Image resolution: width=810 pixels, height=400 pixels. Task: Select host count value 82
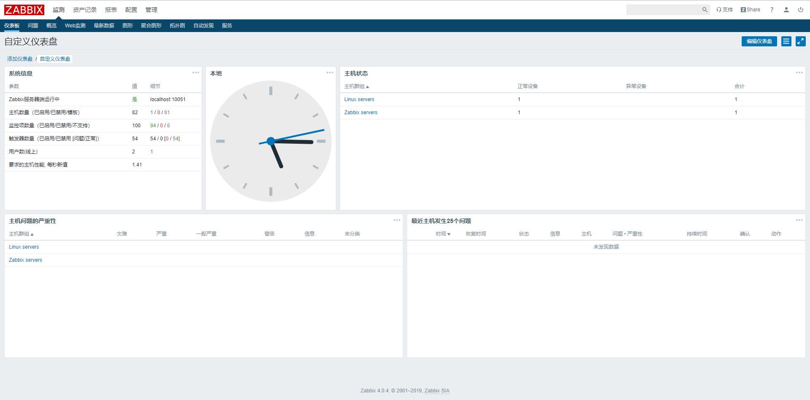pos(135,113)
